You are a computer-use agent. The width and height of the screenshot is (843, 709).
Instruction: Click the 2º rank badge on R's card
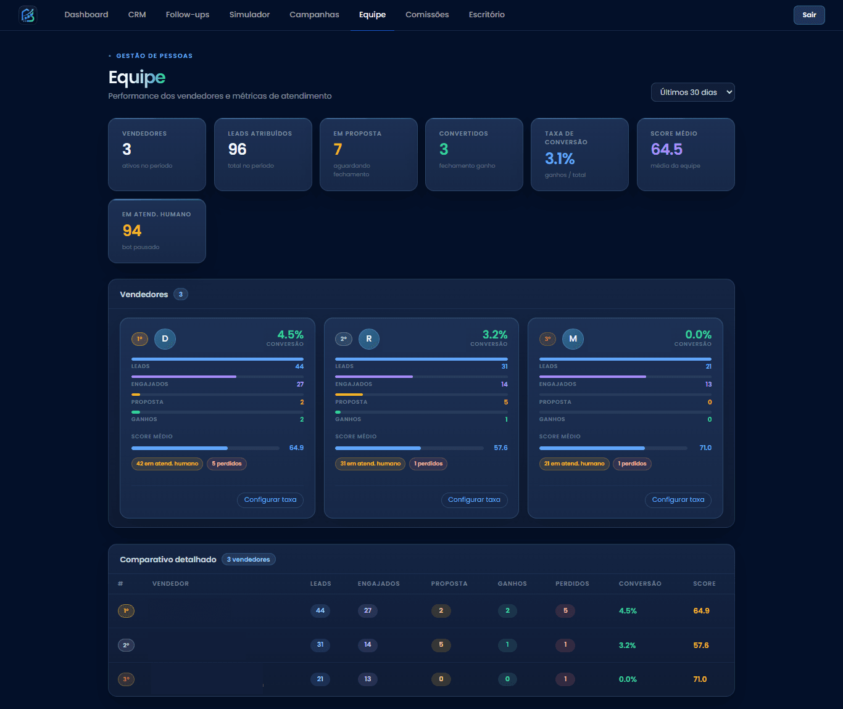344,338
